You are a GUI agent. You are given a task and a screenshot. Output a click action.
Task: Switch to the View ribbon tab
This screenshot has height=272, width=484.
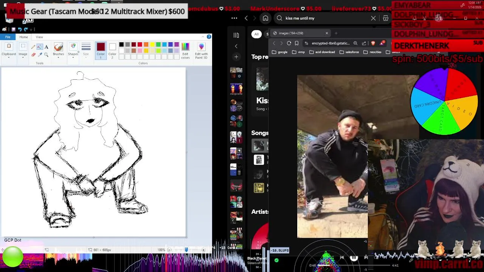tap(39, 37)
